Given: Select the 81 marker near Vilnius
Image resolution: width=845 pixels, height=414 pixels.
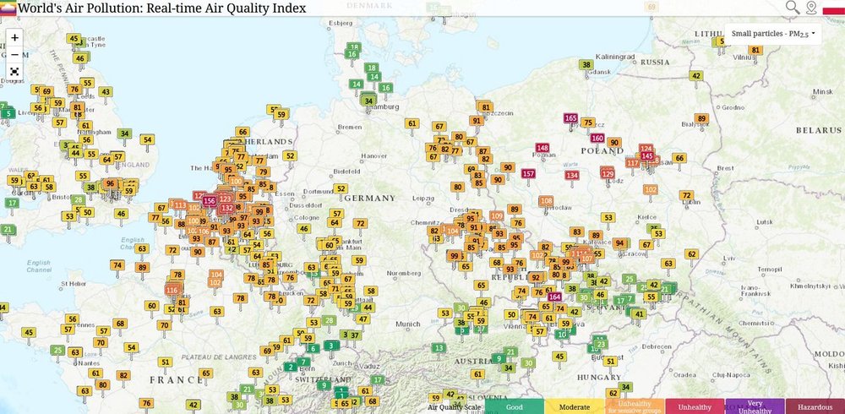Looking at the screenshot, I should point(755,51).
